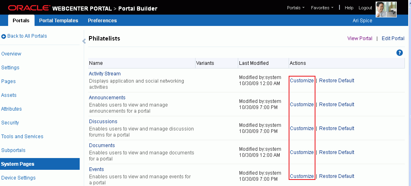
Task: Open Pages in the sidebar
Action: click(x=9, y=81)
